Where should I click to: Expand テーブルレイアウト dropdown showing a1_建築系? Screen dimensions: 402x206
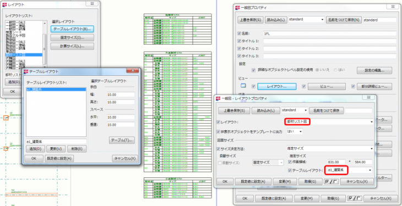tap(349, 170)
